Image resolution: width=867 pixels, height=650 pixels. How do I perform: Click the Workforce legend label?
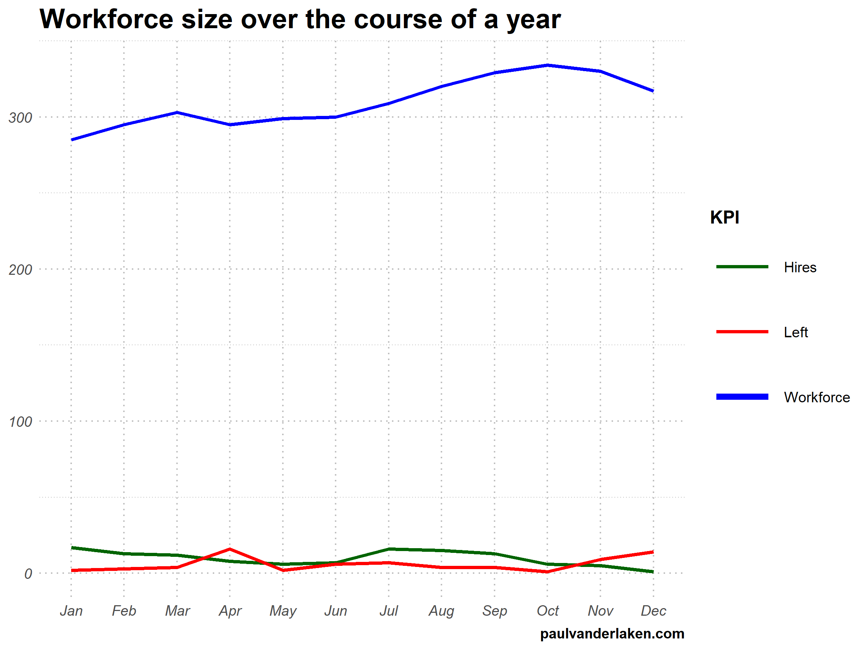pyautogui.click(x=816, y=397)
